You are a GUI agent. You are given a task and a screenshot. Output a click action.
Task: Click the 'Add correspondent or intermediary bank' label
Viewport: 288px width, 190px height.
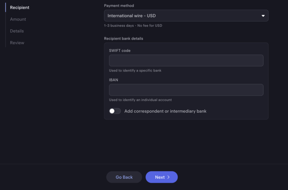(165, 111)
